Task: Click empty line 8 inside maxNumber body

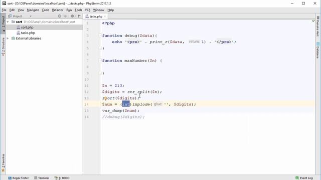Action: [x=207, y=67]
